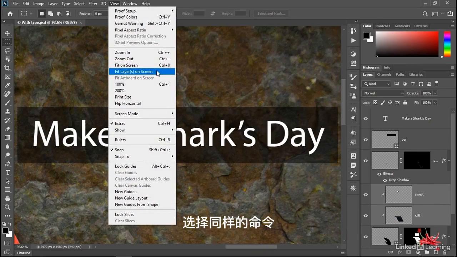Screen dimensions: 457x257
Task: Select the Move tool
Action: click(x=7, y=33)
